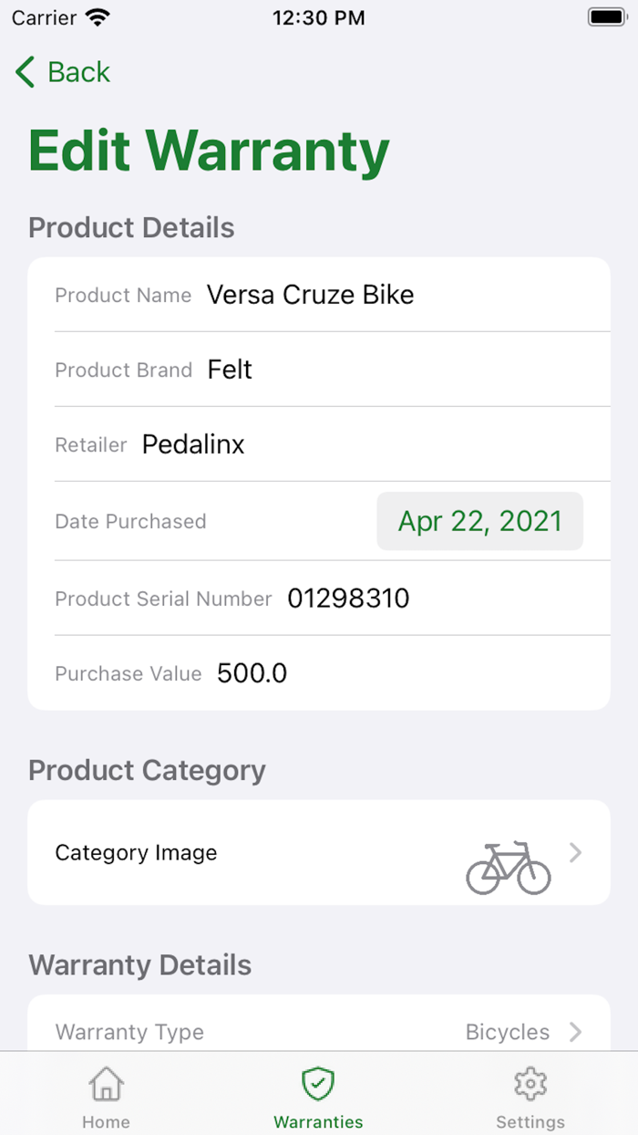Expand the Category Image chevron
638x1135 pixels.
point(575,852)
